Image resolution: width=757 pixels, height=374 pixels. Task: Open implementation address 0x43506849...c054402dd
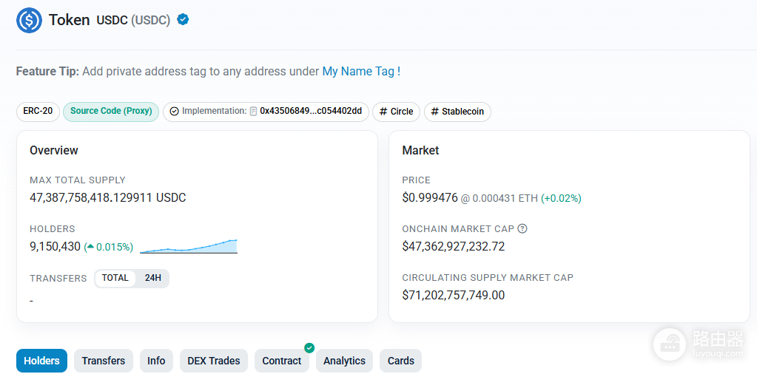tap(311, 111)
